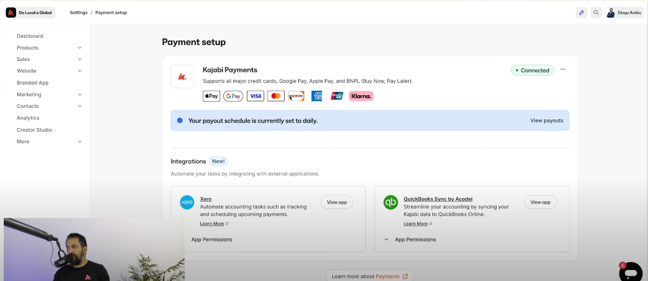Open Creator Studio in sidebar
The width and height of the screenshot is (648, 281).
tap(34, 130)
